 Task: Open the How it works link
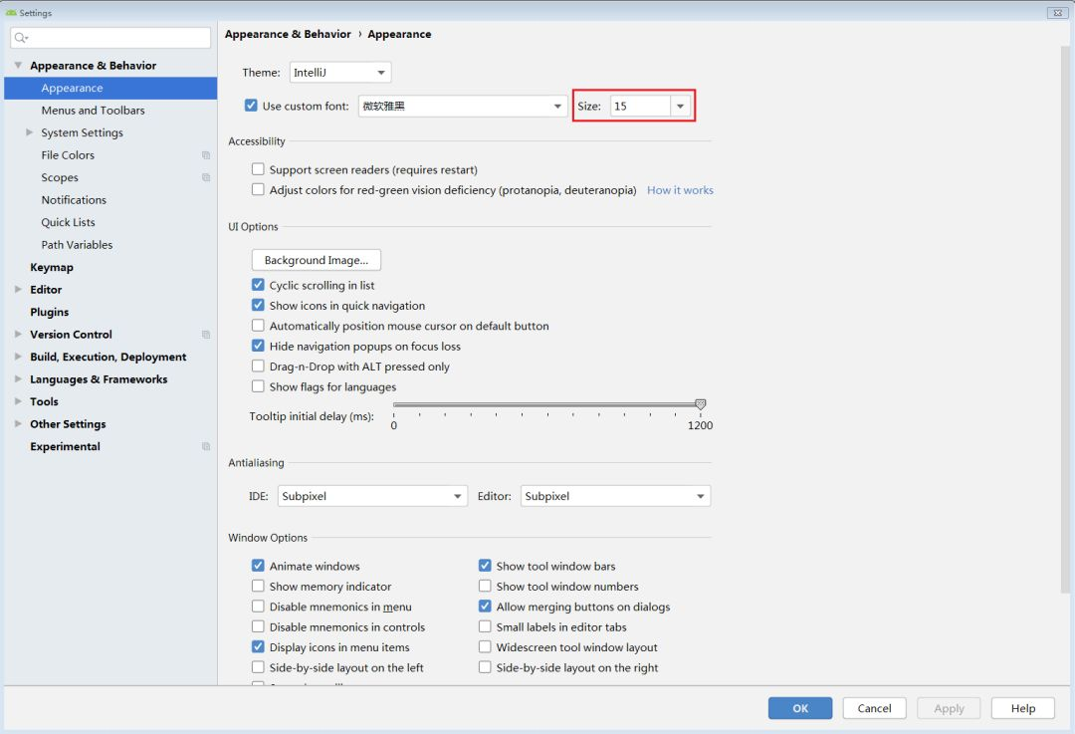click(x=680, y=190)
